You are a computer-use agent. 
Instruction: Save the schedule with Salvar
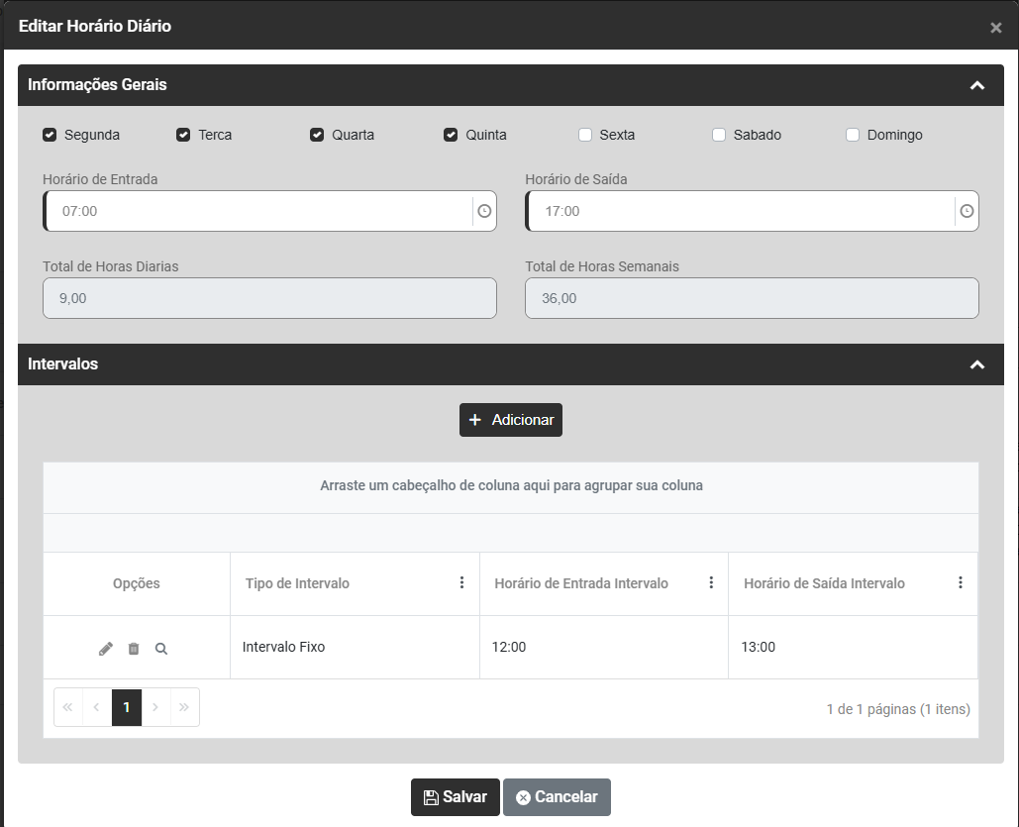coord(456,797)
